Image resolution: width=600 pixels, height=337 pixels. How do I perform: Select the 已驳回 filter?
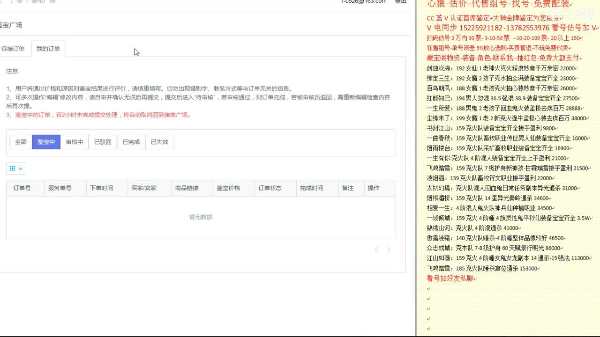pyautogui.click(x=102, y=142)
